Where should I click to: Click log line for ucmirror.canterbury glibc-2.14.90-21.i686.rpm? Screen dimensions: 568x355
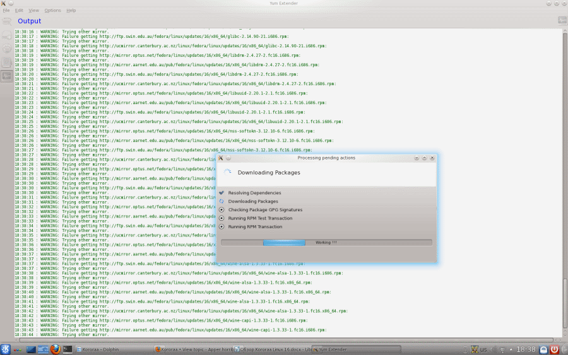[170, 46]
